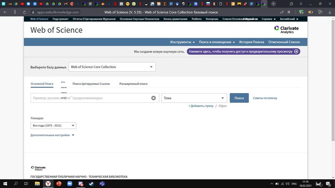The width and height of the screenshot is (335, 188).
Task: Open File Explorer from the taskbar
Action: 37,183
